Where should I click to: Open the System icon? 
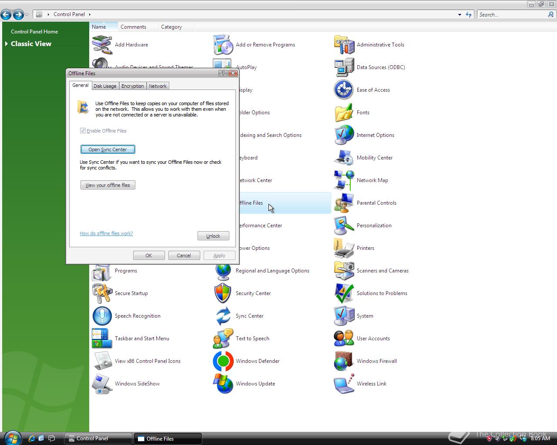pyautogui.click(x=344, y=316)
